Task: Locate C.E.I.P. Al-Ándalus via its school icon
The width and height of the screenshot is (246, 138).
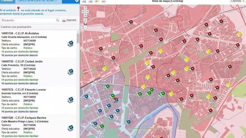Action: [x=70, y=44]
